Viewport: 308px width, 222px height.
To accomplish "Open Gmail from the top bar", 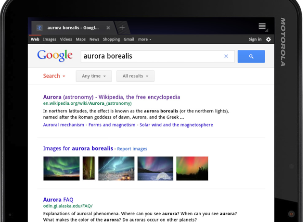I will [129, 39].
